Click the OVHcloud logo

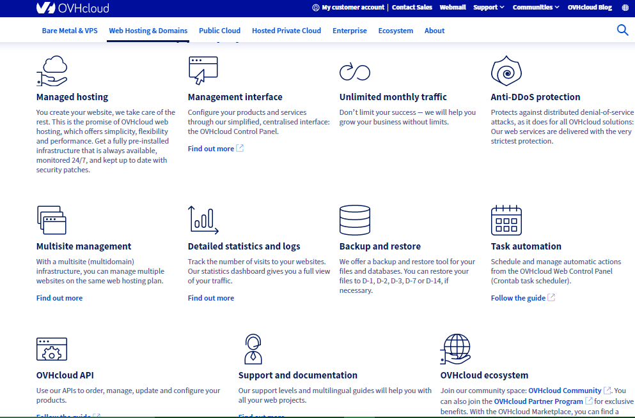pos(72,8)
